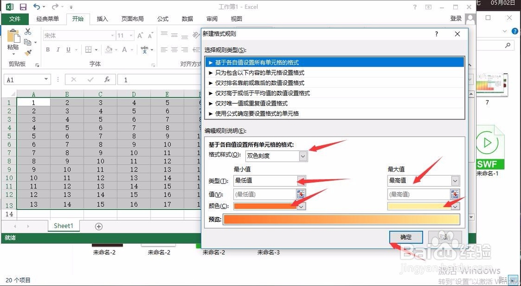Viewport: 521px width, 286px height.
Task: Click the Align Right icon
Action: click(x=185, y=50)
